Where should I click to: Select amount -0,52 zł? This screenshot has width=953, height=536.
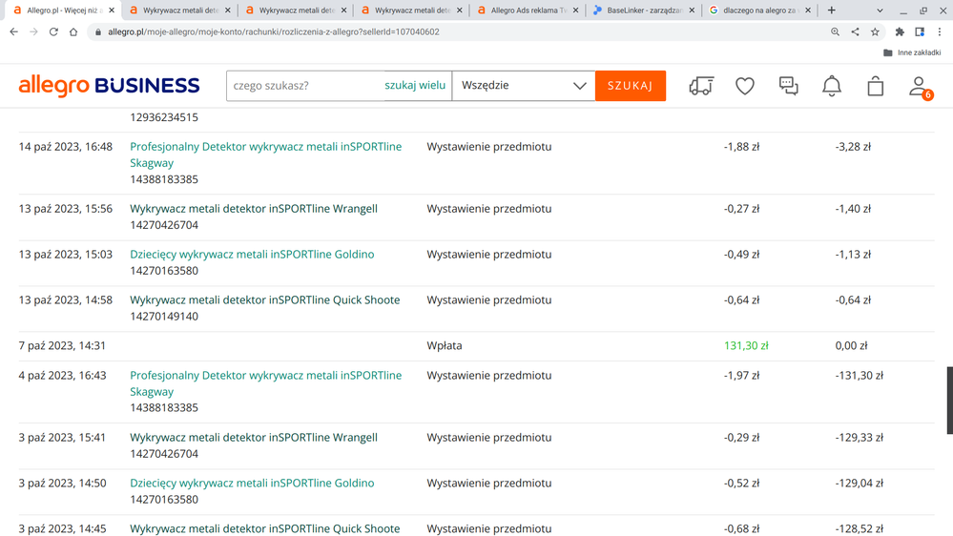tap(741, 484)
